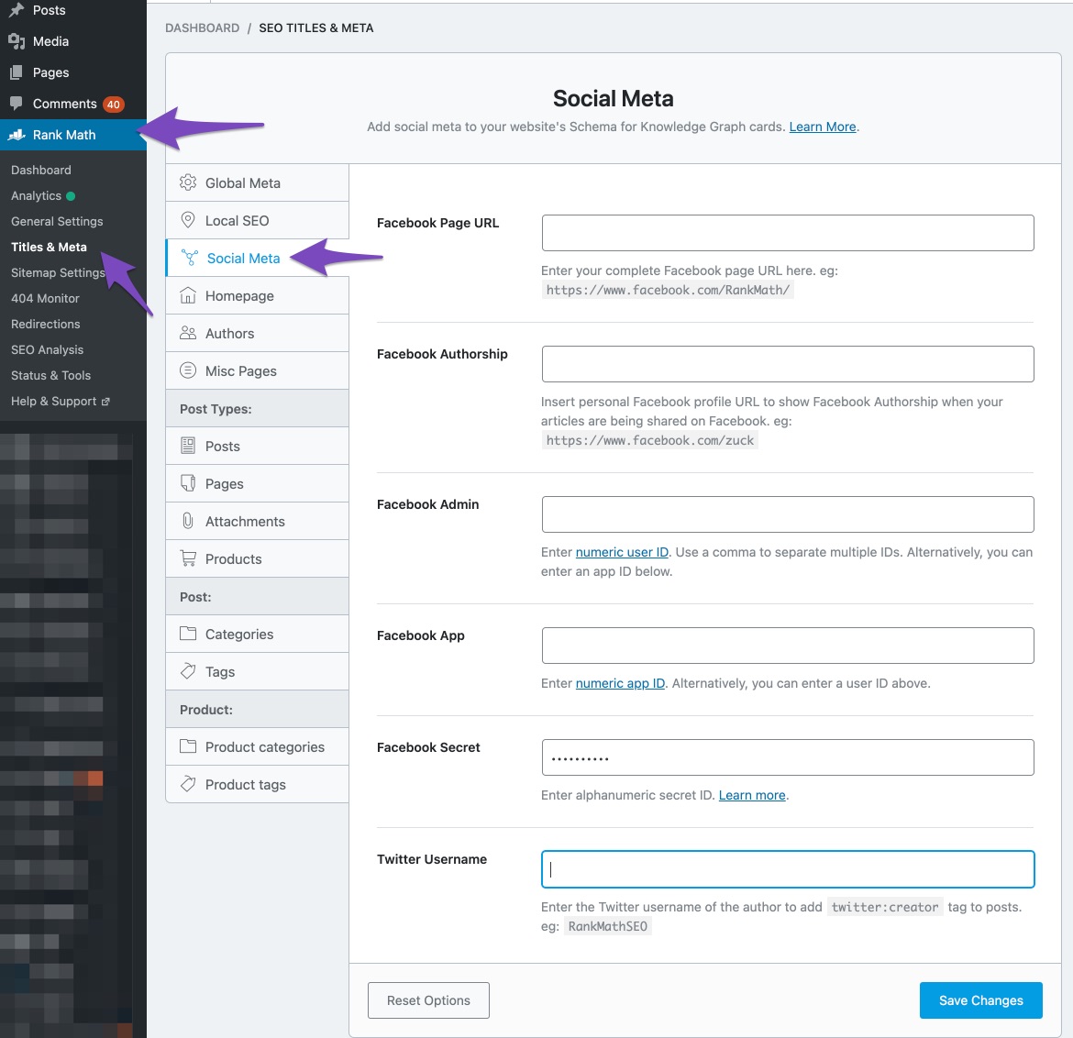
Task: Open Status & Tools submenu item
Action: click(x=50, y=375)
